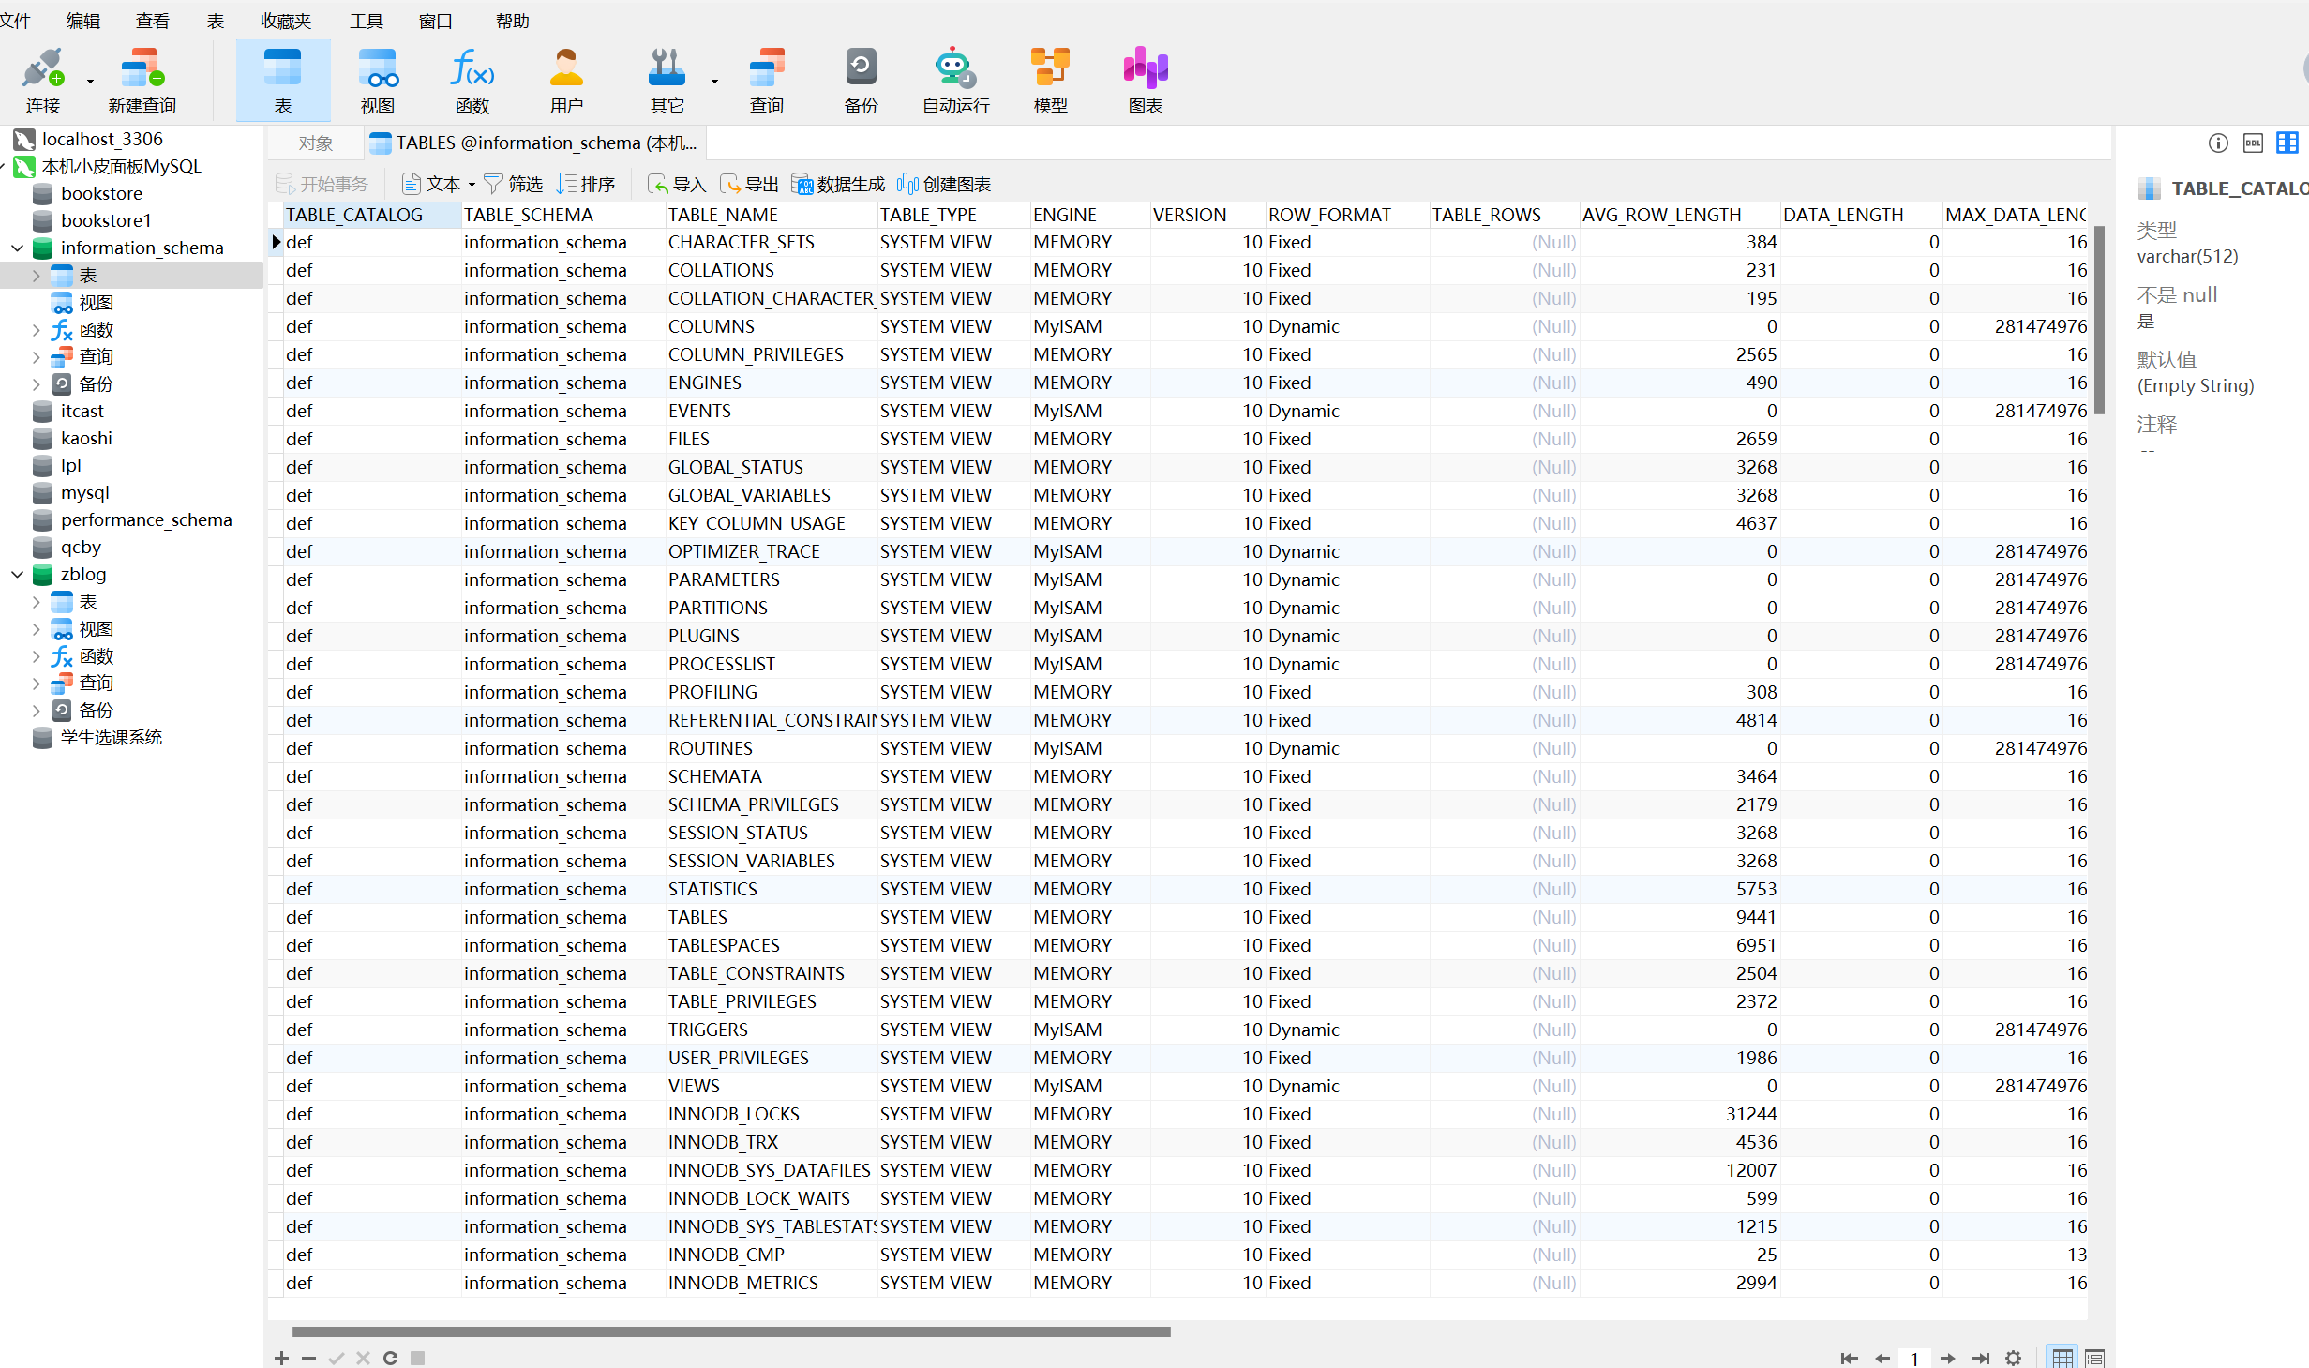This screenshot has height=1368, width=2309.
Task: Click the page number input field
Action: point(1915,1357)
